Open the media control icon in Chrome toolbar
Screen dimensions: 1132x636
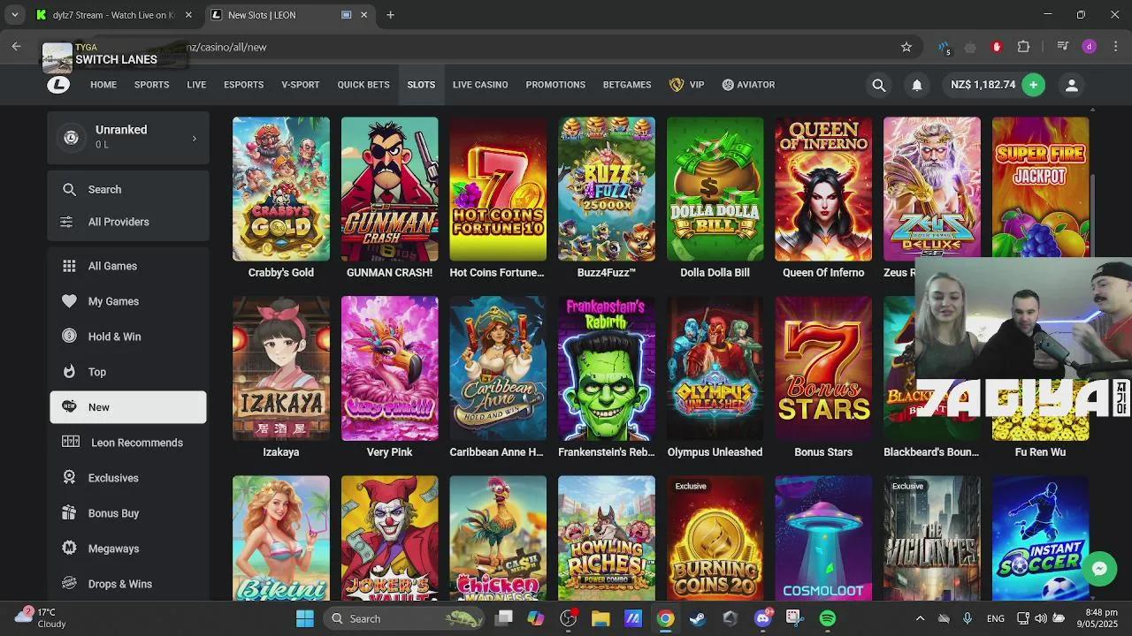point(1063,47)
